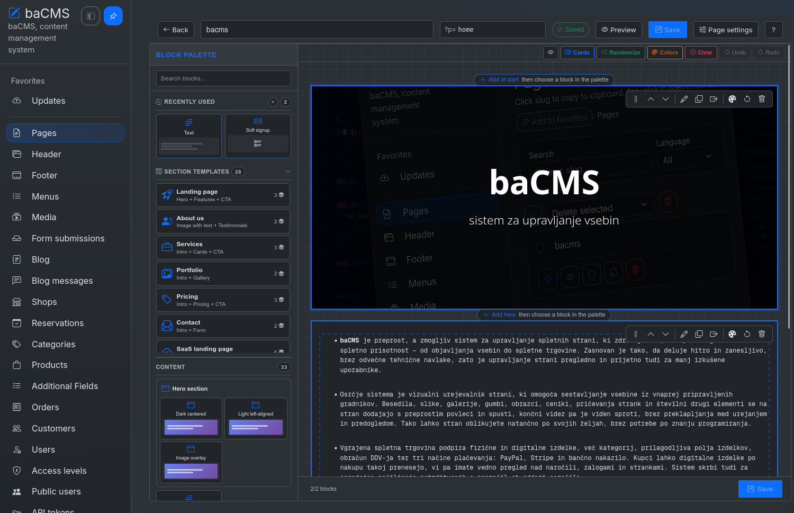This screenshot has width=794, height=513.
Task: Choose the About us template
Action: (223, 221)
